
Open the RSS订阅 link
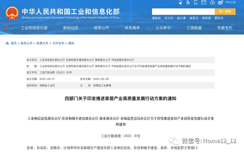point(230,2)
